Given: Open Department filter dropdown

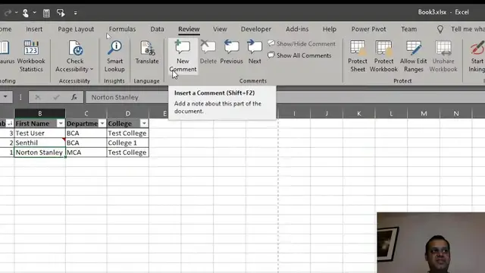Looking at the screenshot, I should [102, 124].
